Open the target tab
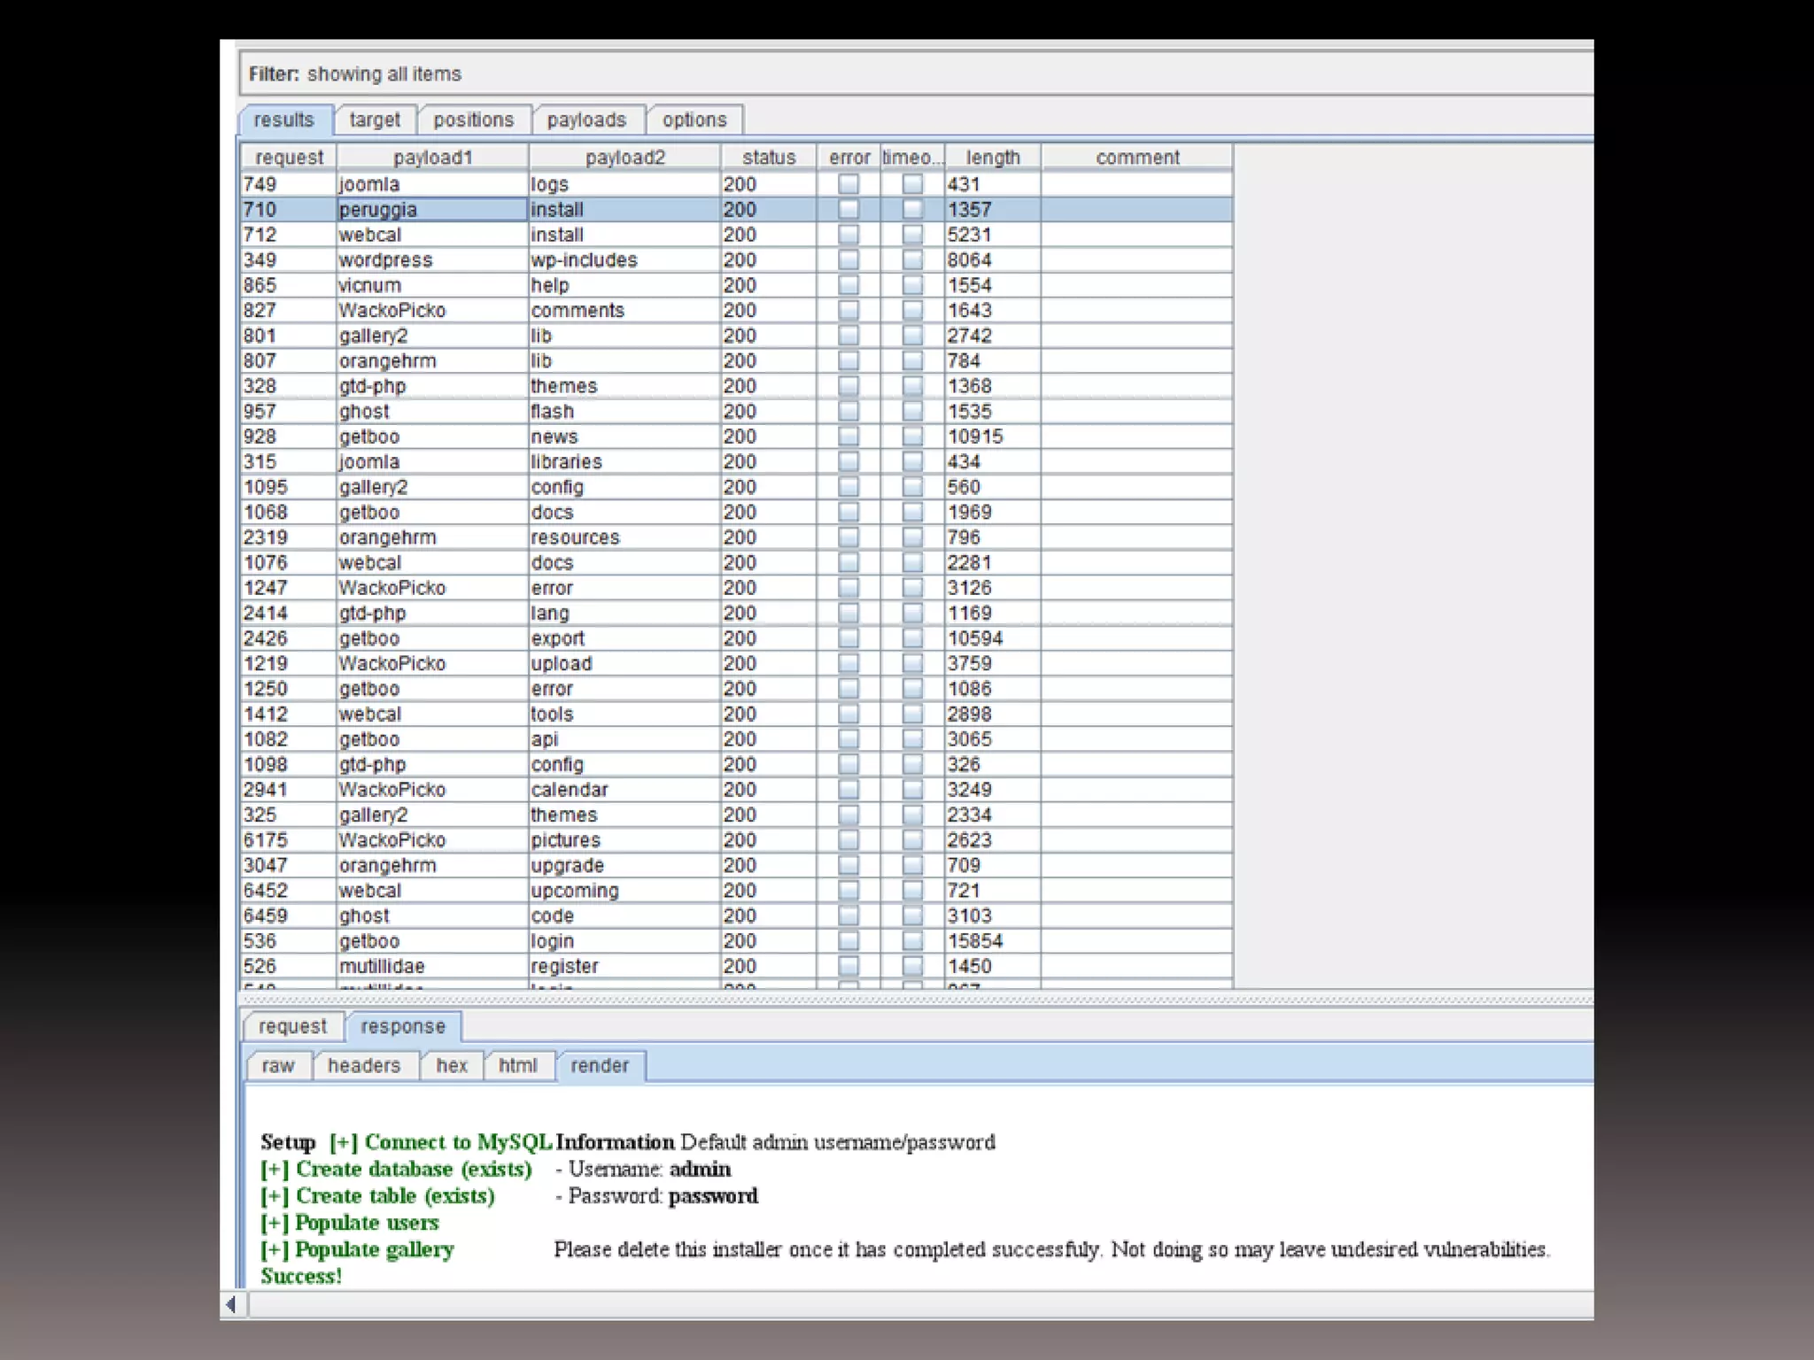1814x1360 pixels. 374,120
